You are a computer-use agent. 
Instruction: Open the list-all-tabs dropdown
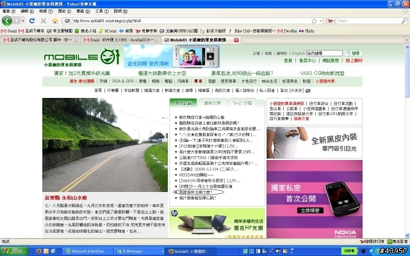407,40
